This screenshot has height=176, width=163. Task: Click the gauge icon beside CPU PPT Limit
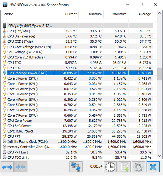point(4,152)
